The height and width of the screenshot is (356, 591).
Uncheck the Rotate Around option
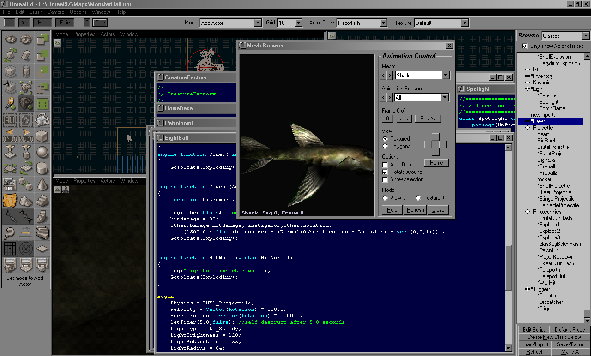[385, 172]
